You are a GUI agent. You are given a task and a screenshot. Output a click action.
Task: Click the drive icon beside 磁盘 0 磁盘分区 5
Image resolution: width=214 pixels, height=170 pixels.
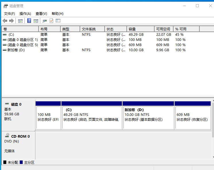coord(5,45)
